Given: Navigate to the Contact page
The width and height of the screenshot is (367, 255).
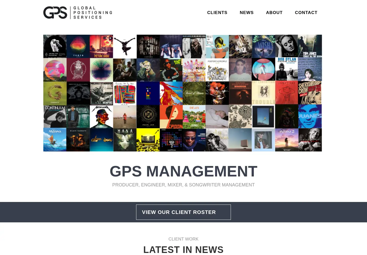Looking at the screenshot, I should tap(306, 12).
